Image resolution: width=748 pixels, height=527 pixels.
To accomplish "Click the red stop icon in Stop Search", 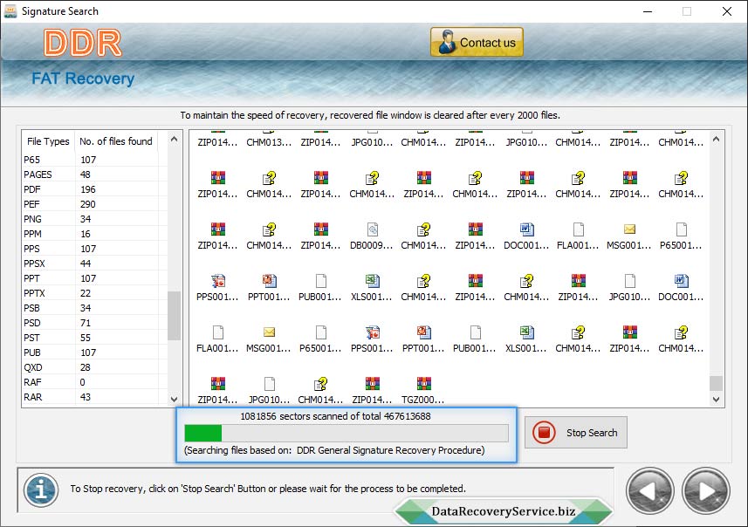I will click(x=544, y=433).
